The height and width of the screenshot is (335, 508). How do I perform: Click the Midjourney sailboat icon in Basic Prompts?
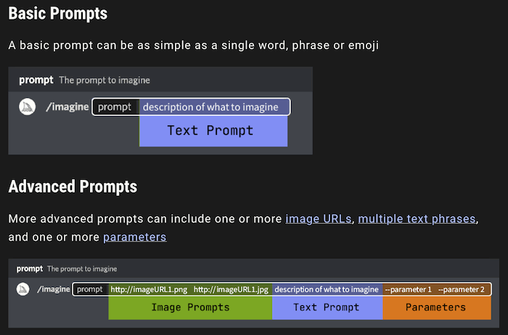(27, 107)
